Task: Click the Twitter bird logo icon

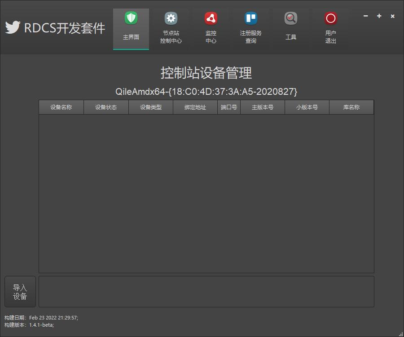Action: coord(13,28)
